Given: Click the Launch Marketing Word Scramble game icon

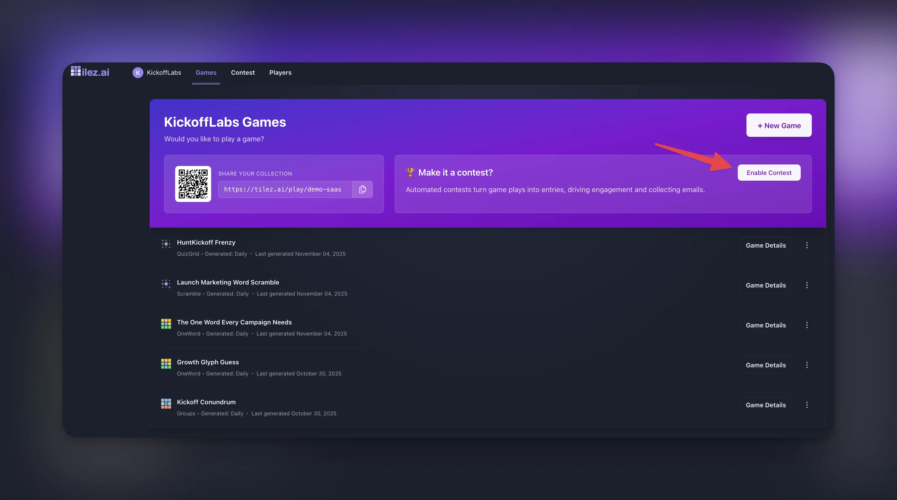Looking at the screenshot, I should 166,284.
